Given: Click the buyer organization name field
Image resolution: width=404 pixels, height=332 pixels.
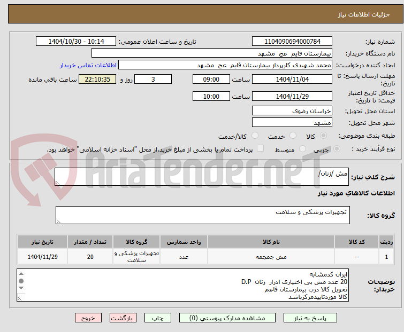Looking at the screenshot, I should pyautogui.click(x=212, y=53).
